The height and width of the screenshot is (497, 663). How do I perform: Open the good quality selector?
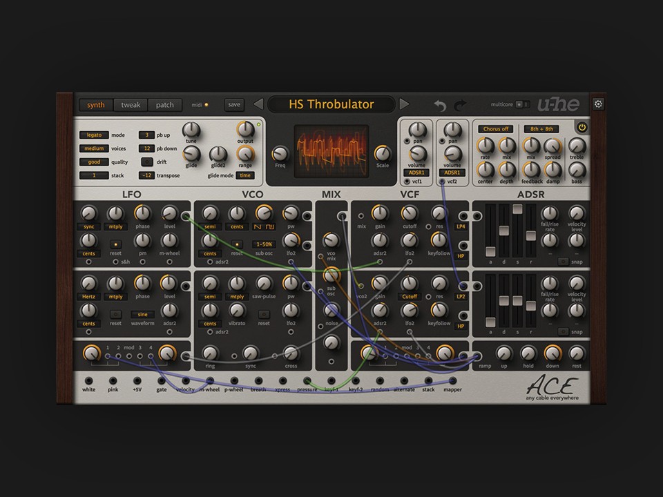(94, 162)
